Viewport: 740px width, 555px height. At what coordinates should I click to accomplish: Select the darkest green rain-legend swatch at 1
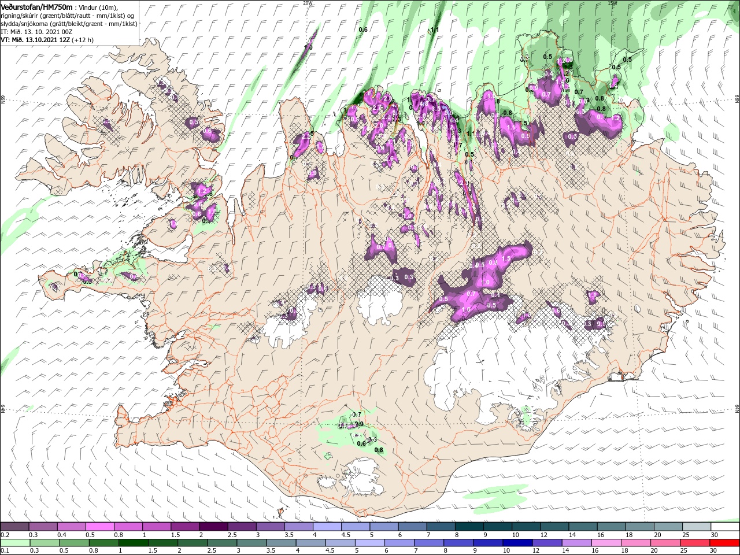pos(132,543)
